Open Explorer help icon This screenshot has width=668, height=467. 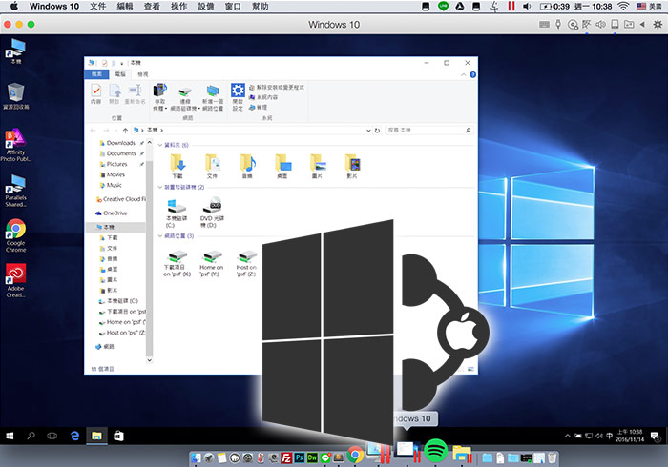(x=472, y=75)
